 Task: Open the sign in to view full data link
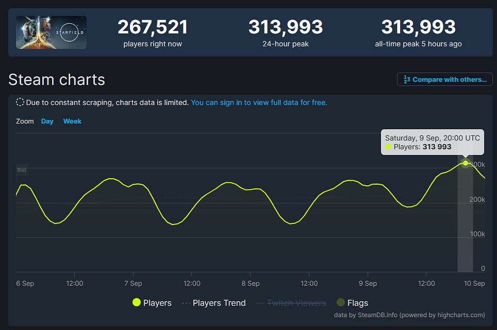259,102
